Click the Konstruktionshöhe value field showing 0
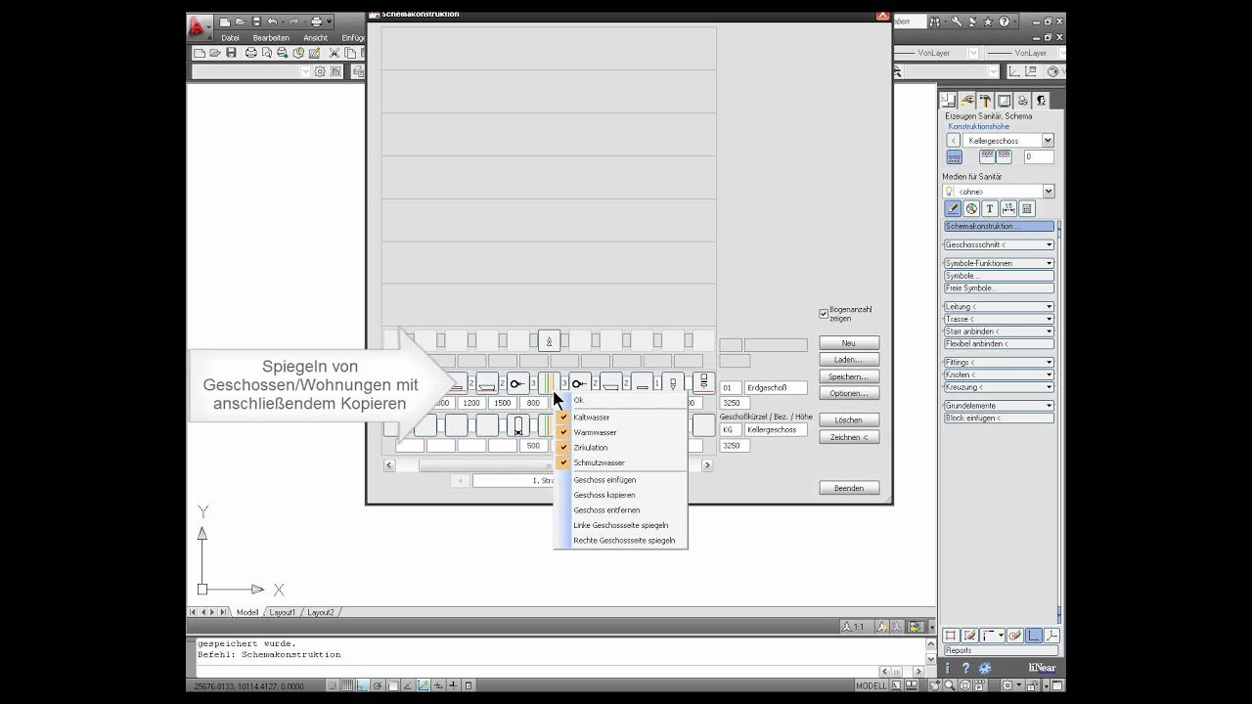Image resolution: width=1252 pixels, height=704 pixels. click(1039, 156)
